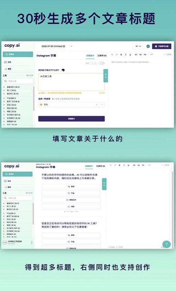Screen dimensions: 176x291
Task: Click the speech bubble icon beside post question
Action: point(63,70)
